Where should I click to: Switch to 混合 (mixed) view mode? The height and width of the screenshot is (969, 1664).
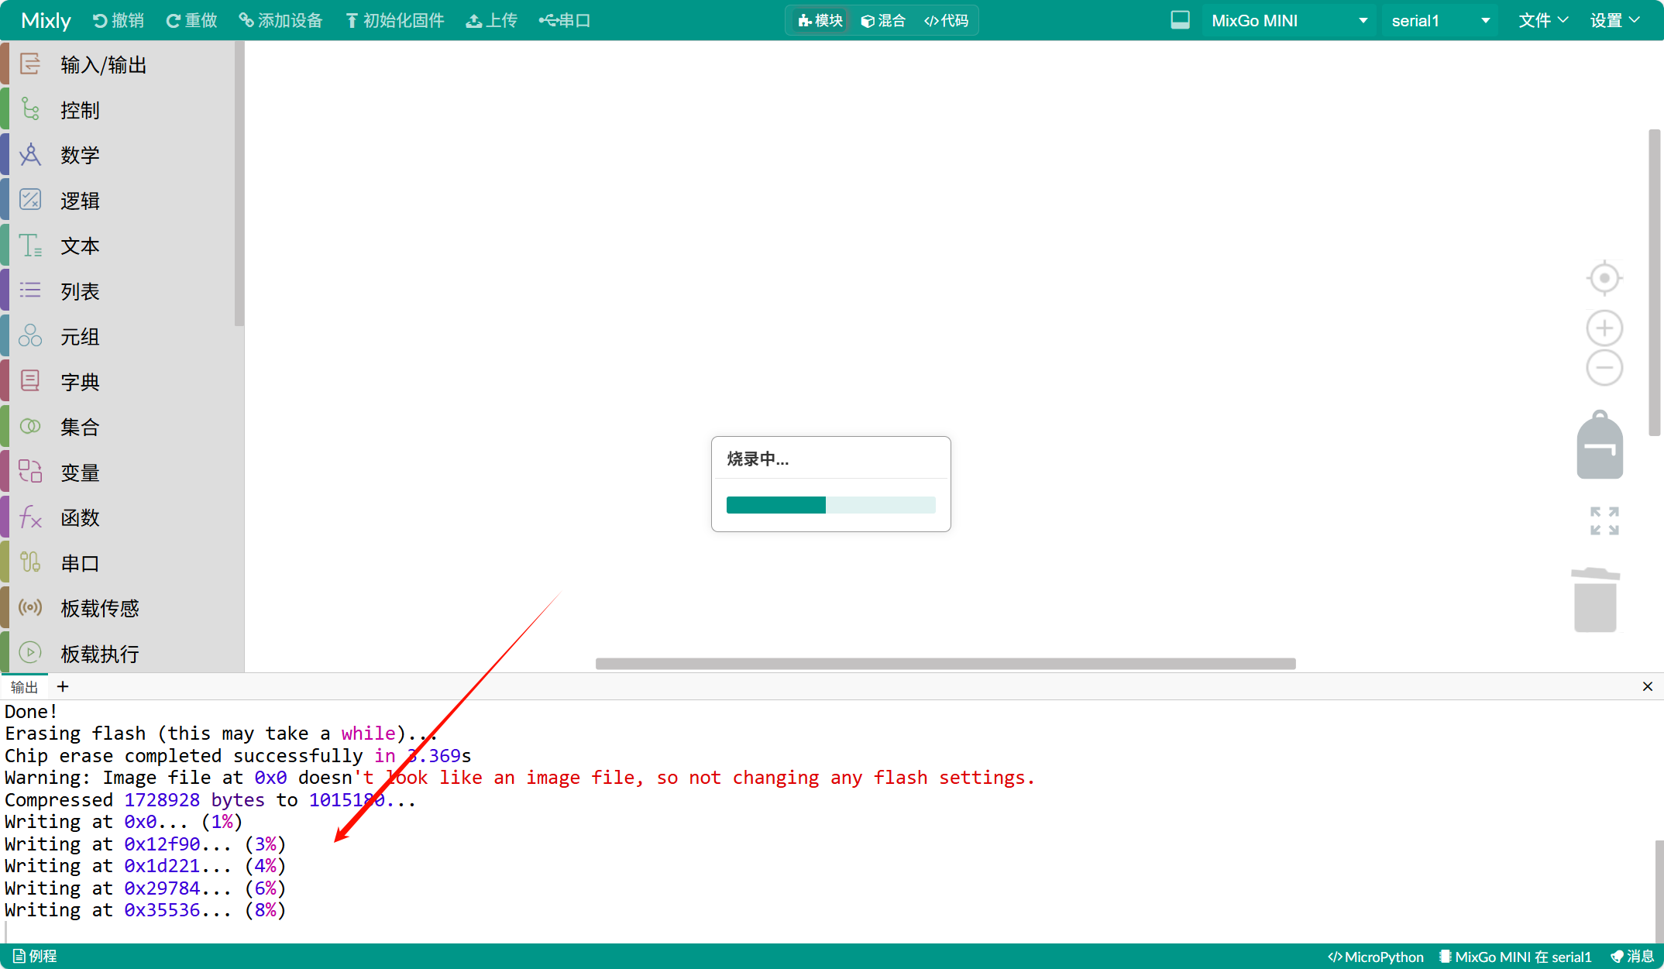pyautogui.click(x=883, y=20)
